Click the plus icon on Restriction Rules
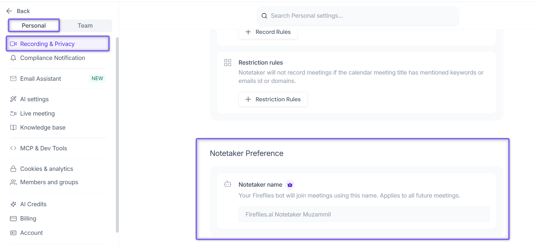This screenshot has width=534, height=246. click(x=248, y=99)
